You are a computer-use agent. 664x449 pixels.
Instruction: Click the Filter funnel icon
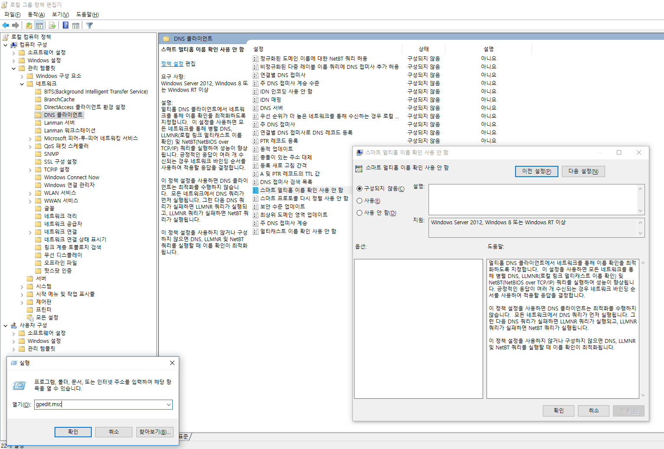pos(90,26)
